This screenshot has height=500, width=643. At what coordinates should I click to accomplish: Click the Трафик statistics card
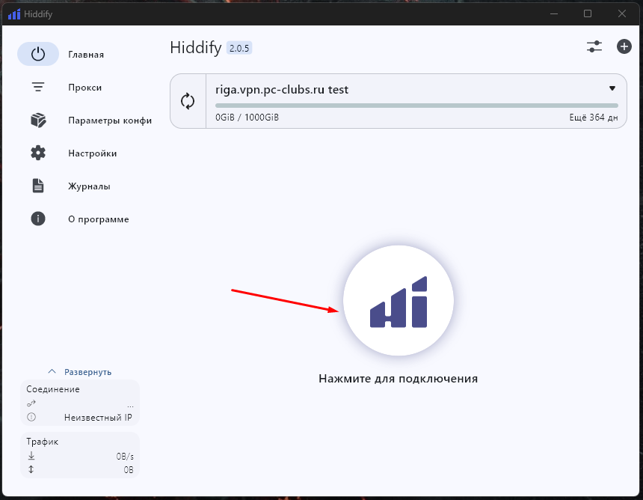tap(80, 454)
